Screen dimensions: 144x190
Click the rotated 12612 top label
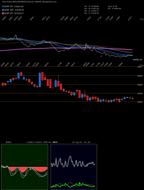point(89,19)
